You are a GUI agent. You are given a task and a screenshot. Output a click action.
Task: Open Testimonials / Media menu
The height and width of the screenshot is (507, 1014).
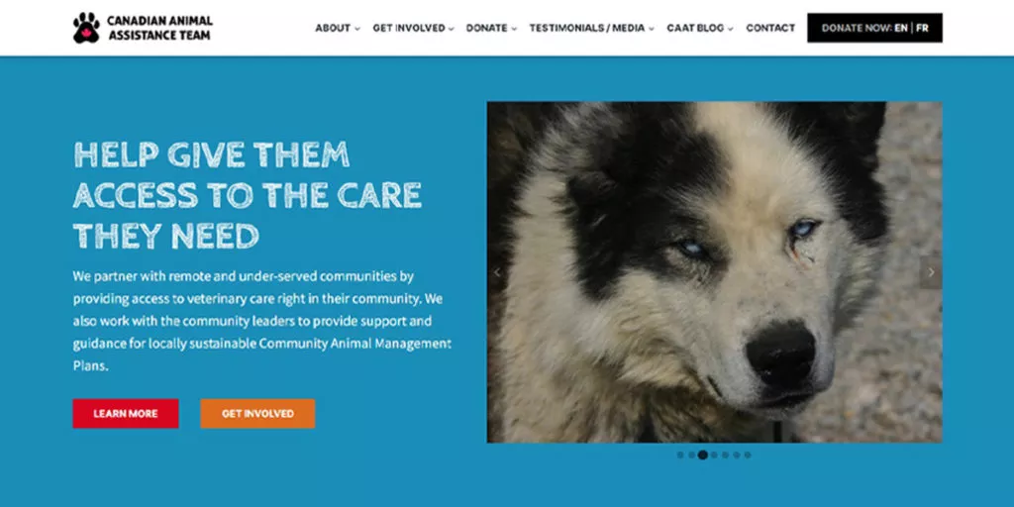click(x=592, y=28)
